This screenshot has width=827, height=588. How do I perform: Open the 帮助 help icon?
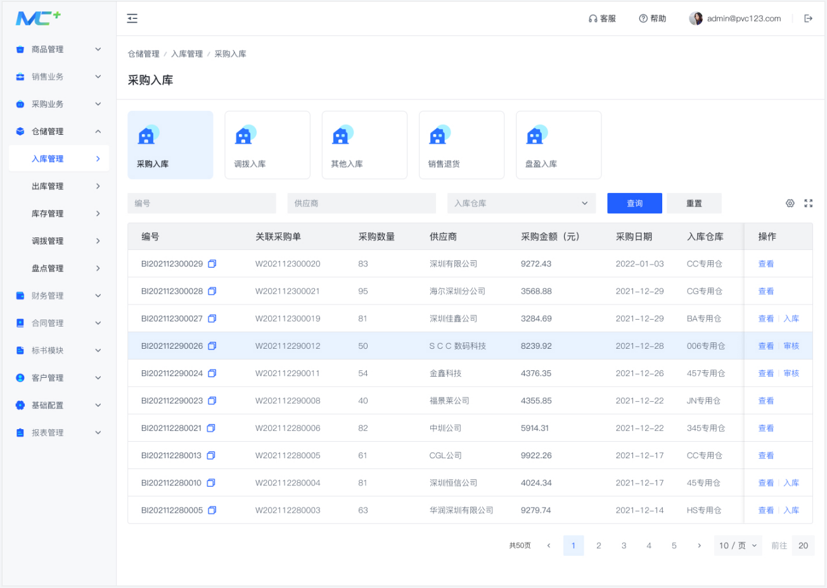[643, 19]
